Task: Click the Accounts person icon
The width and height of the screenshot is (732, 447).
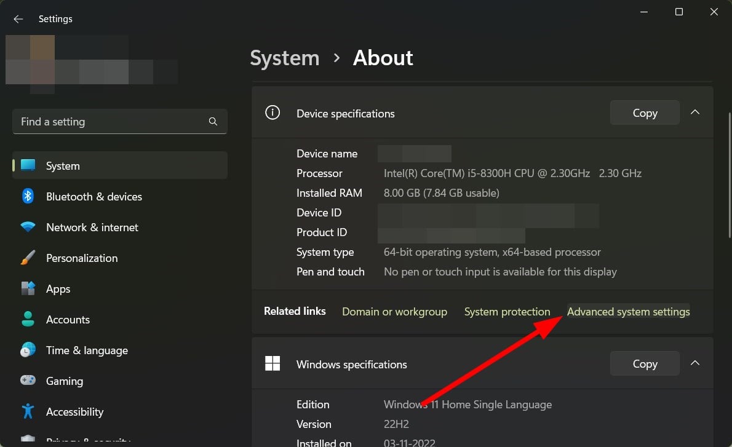Action: pyautogui.click(x=28, y=319)
